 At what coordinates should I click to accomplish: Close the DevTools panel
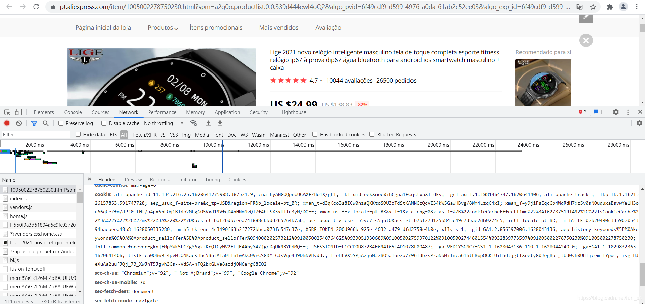[x=640, y=112]
